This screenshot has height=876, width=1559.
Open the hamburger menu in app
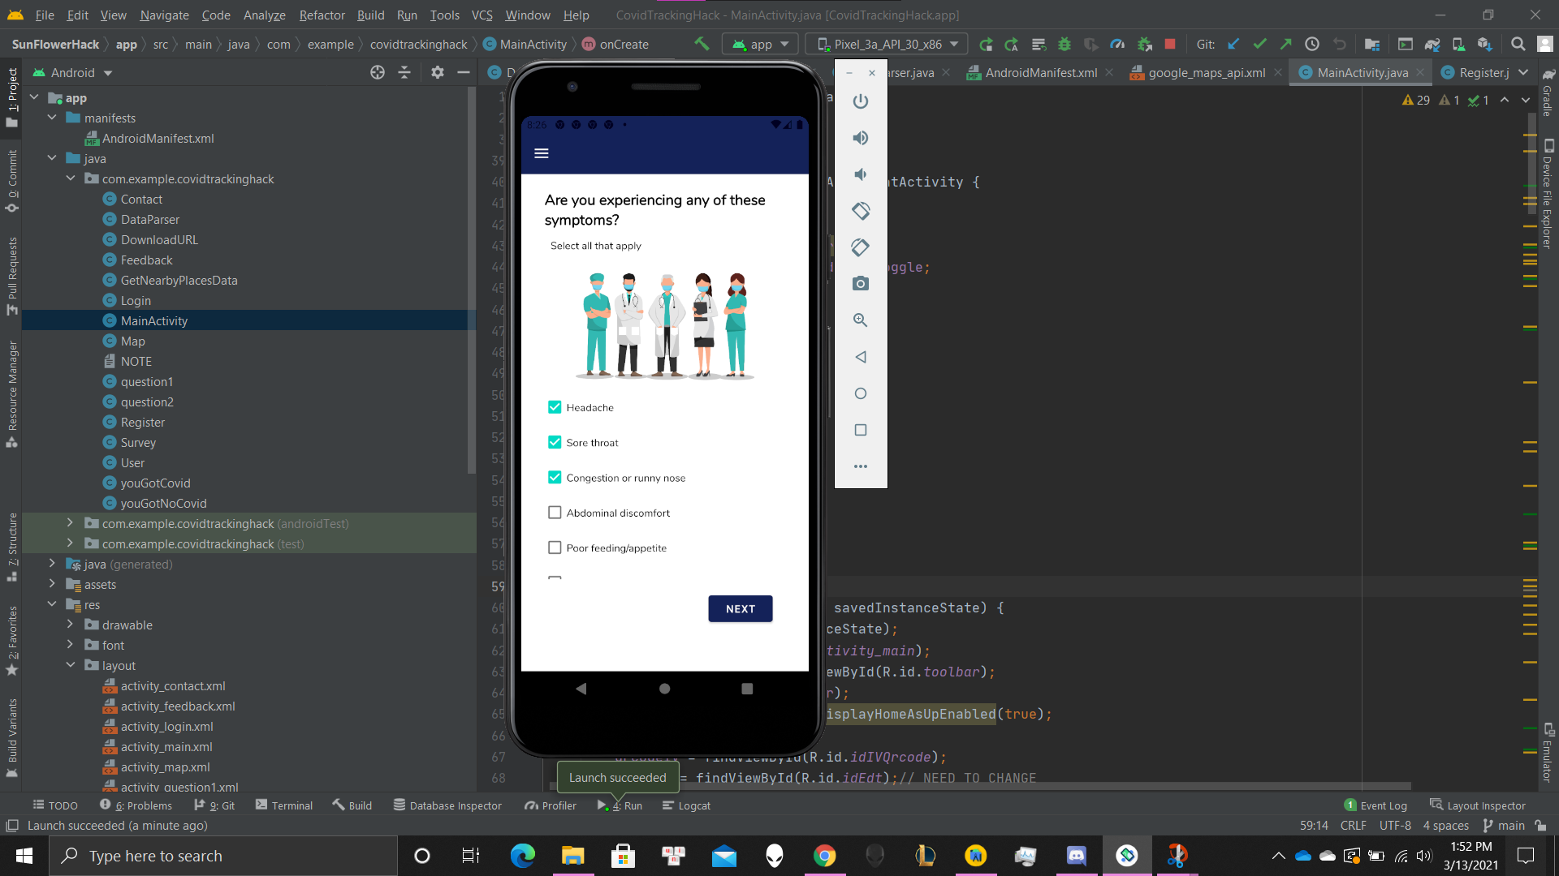click(x=542, y=153)
